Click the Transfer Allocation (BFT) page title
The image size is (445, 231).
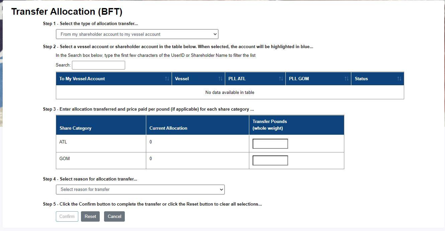(x=67, y=12)
